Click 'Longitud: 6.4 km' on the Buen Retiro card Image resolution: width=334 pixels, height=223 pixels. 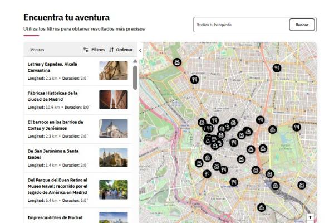pos(43,200)
